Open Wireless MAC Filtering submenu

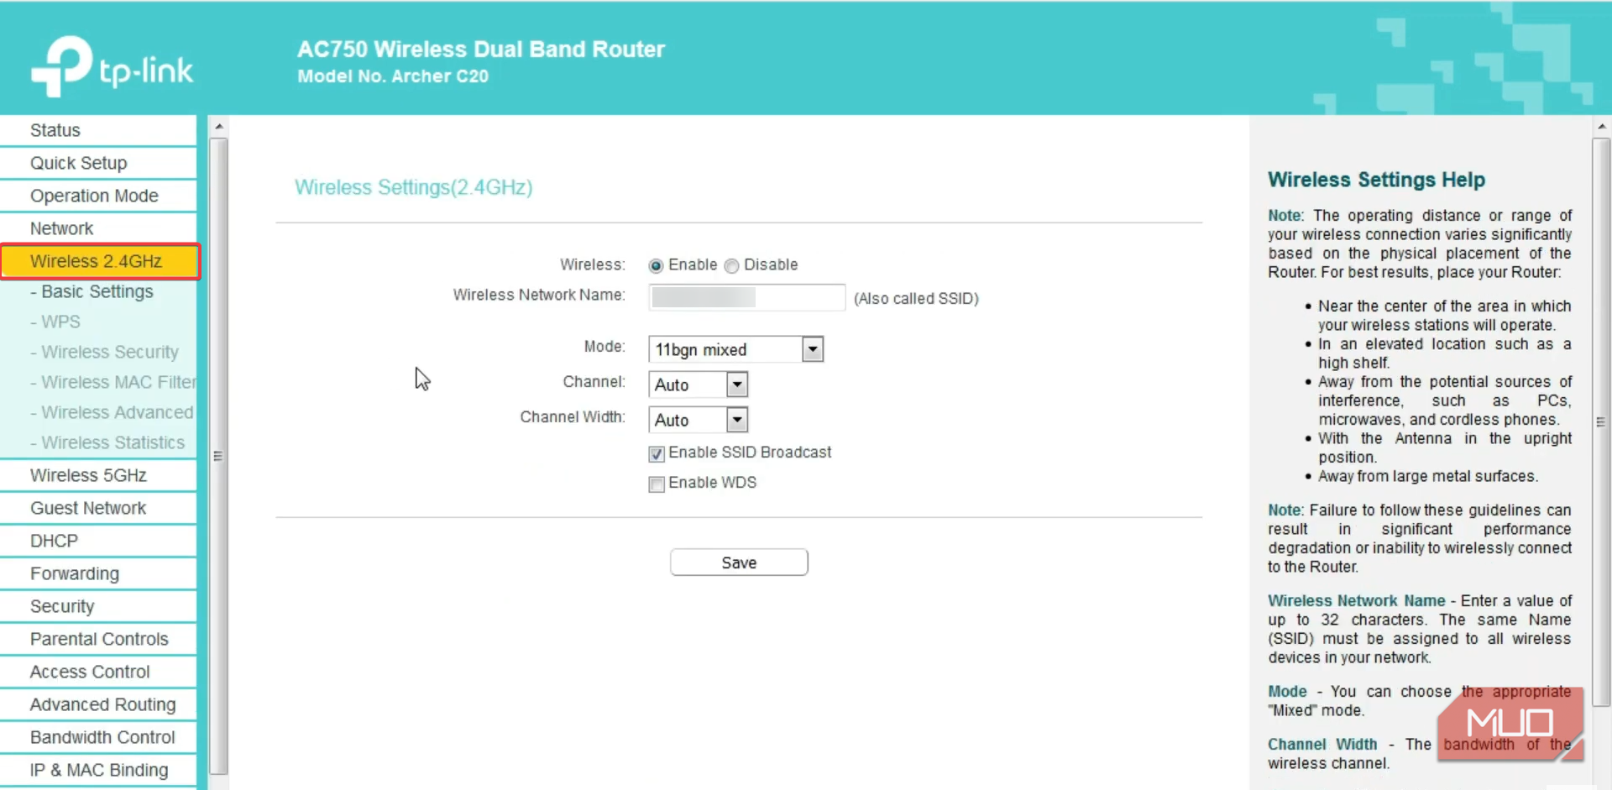[113, 382]
